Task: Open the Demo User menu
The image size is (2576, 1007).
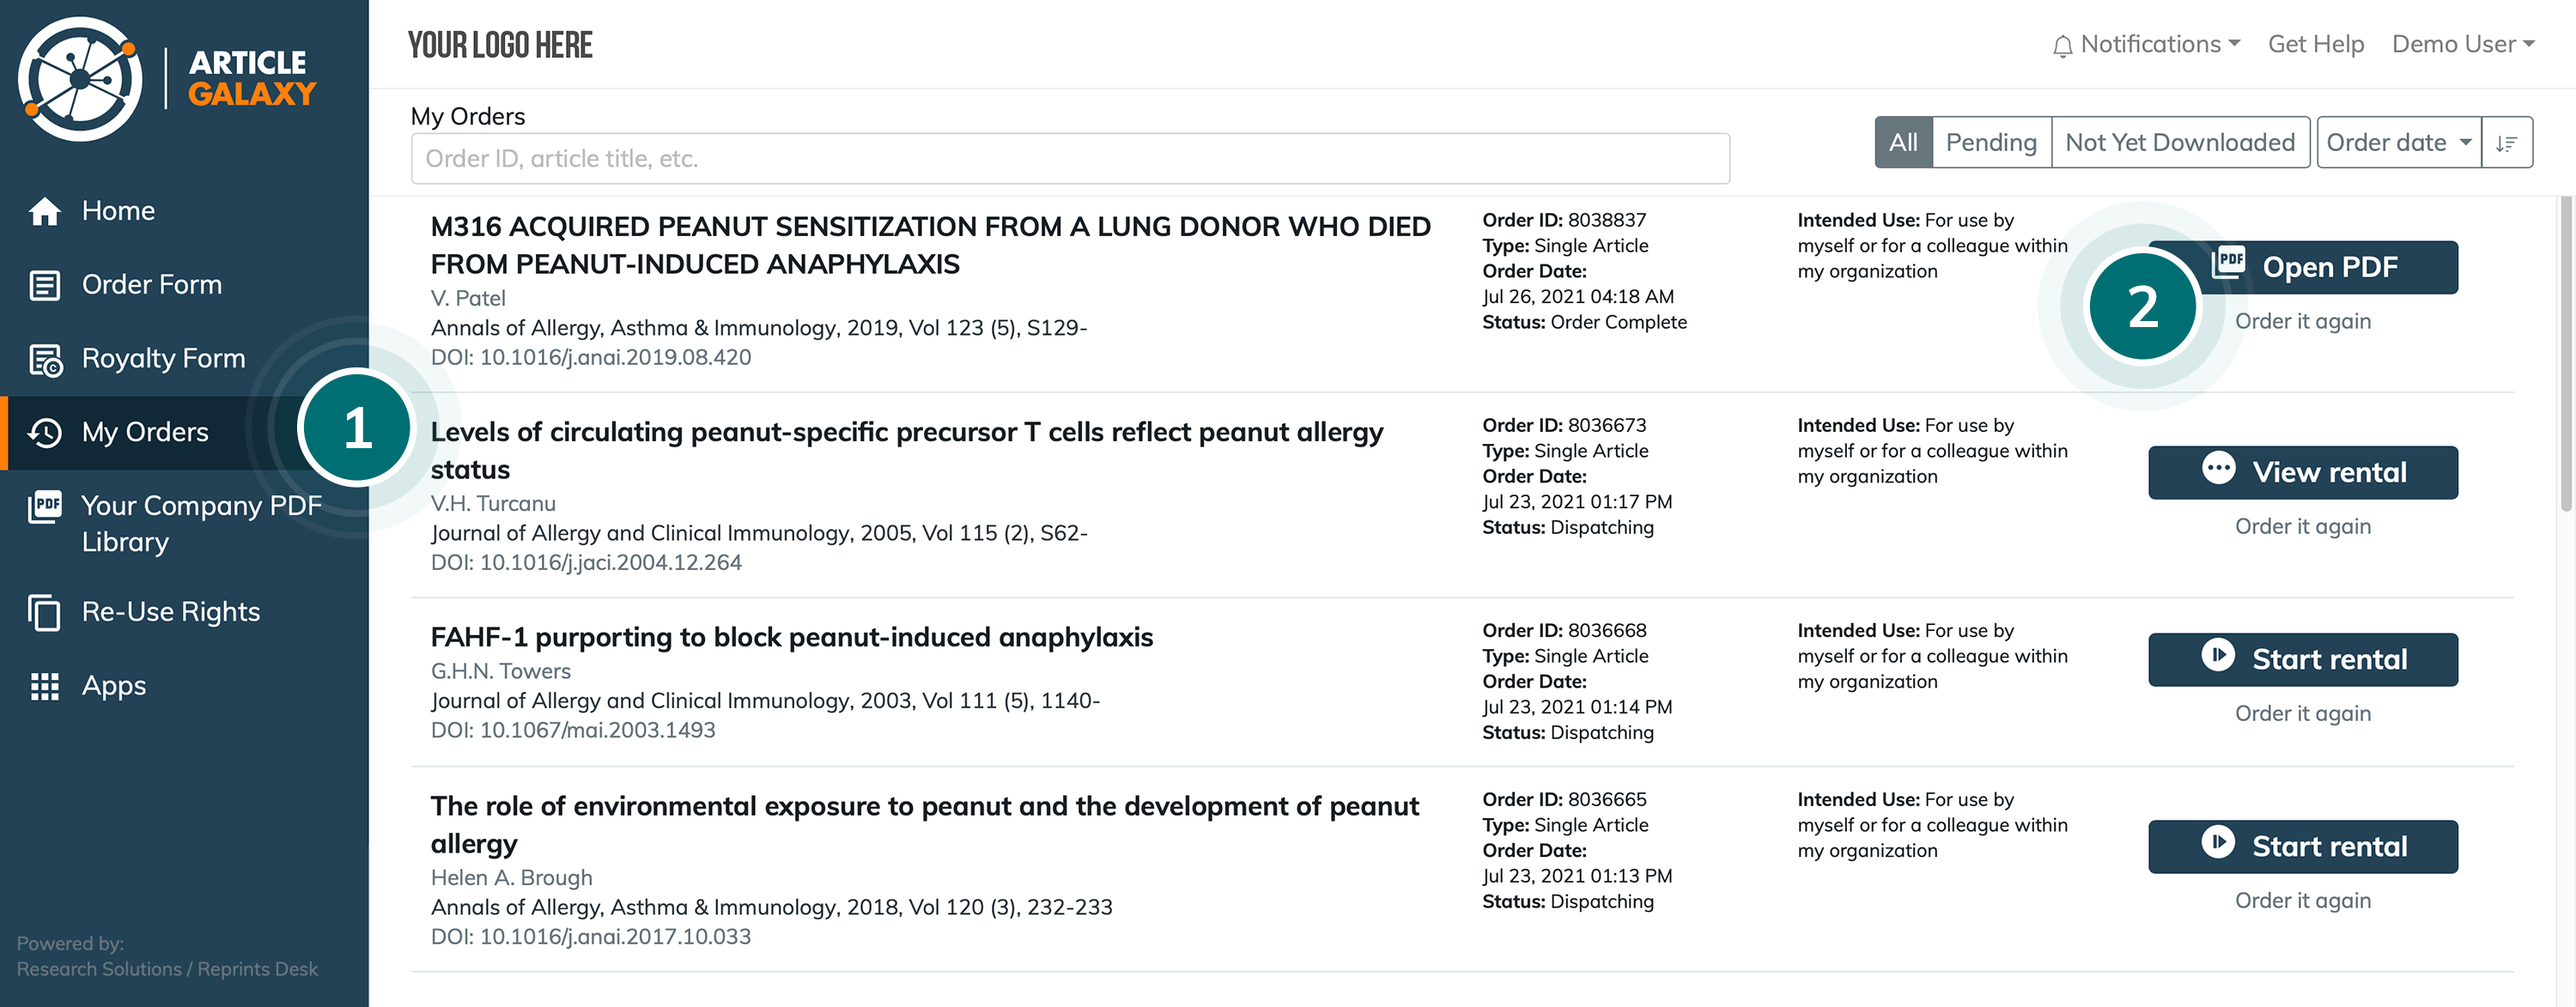Action: (2463, 45)
